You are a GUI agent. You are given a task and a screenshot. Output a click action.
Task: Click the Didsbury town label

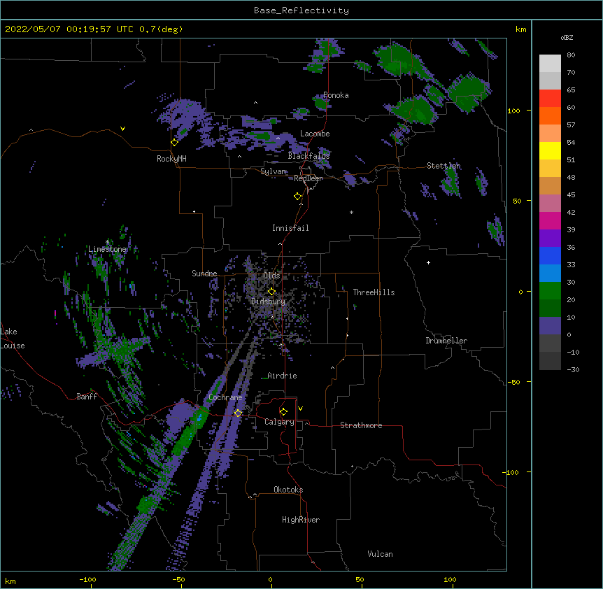coord(269,301)
